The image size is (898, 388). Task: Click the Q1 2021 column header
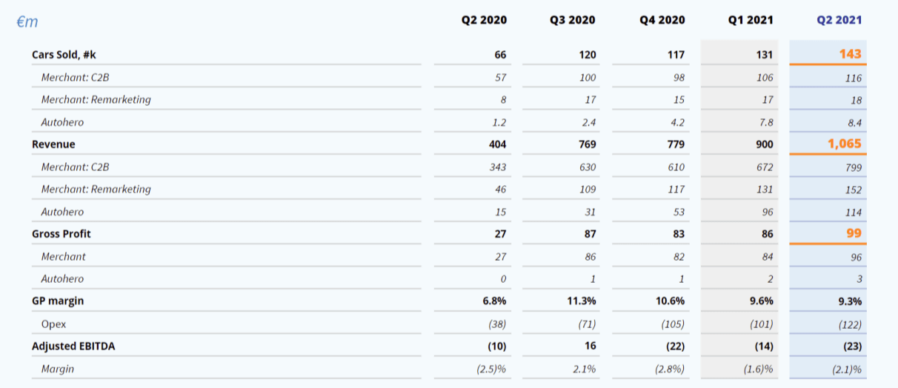(750, 20)
